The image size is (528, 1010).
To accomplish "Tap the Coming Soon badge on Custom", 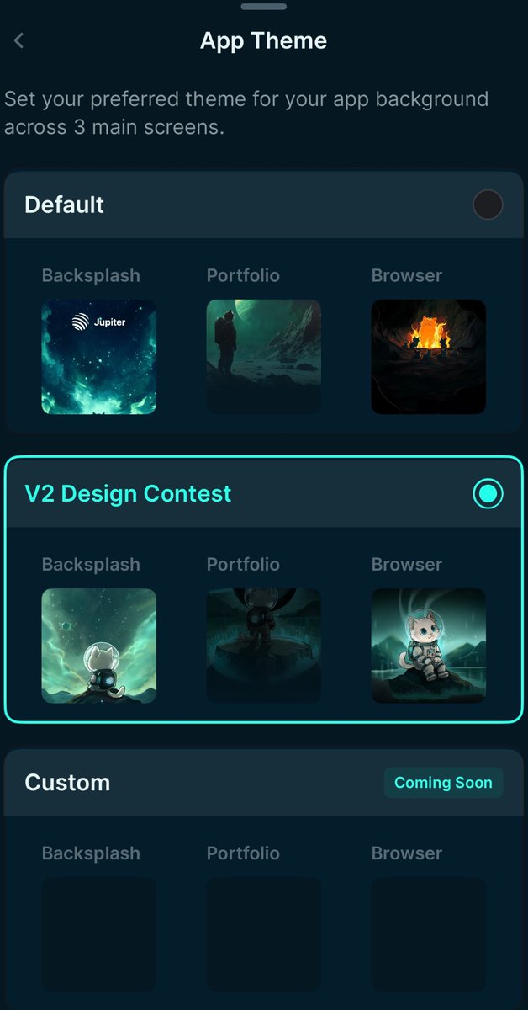I will coord(443,783).
